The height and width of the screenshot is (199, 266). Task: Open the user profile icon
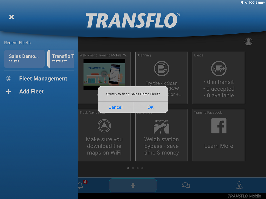248,41
